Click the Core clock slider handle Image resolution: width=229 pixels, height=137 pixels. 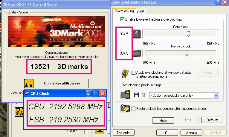coord(188,34)
